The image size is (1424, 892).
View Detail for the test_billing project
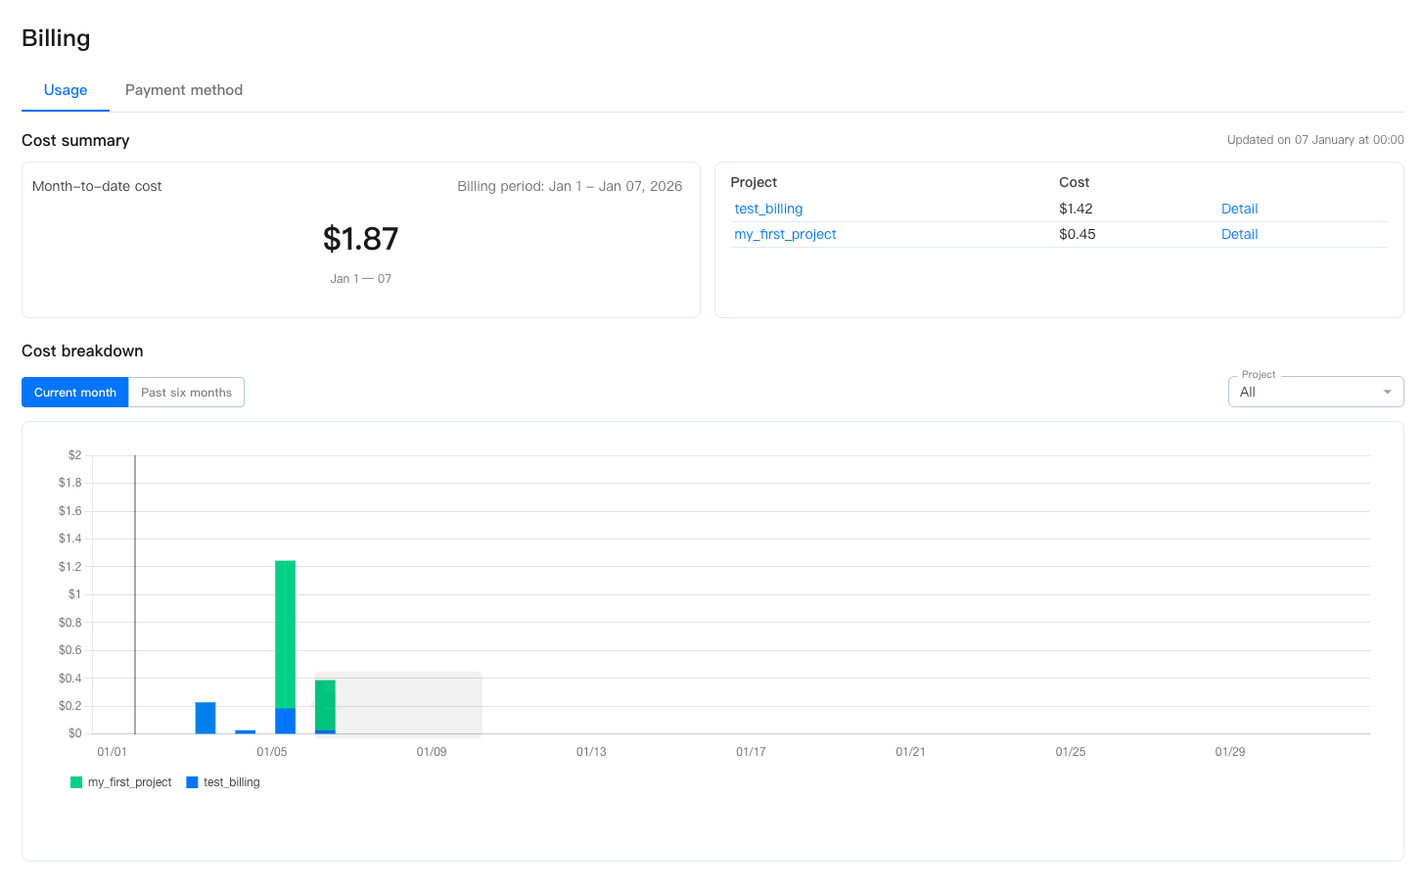tap(1239, 209)
